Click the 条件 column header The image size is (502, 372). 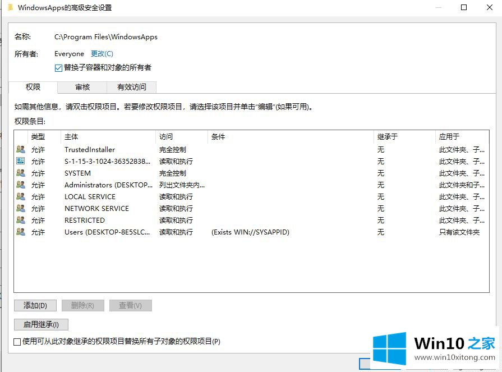291,137
